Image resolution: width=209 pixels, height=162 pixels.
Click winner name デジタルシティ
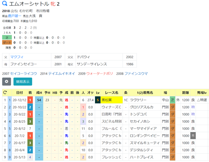(142, 150)
